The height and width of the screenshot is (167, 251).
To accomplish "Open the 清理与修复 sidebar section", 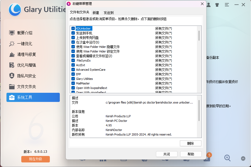I will [x=33, y=55].
